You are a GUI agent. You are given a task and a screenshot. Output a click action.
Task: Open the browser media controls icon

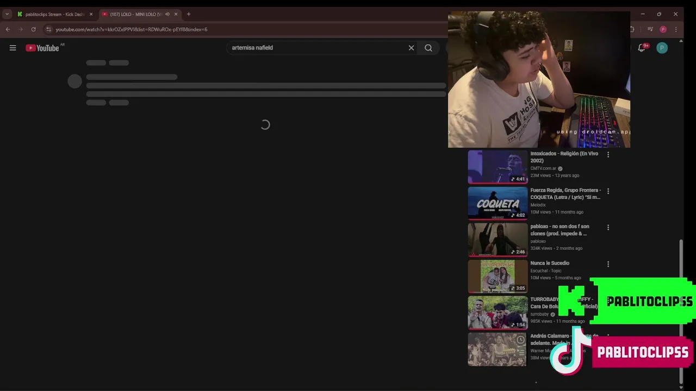[x=650, y=29]
